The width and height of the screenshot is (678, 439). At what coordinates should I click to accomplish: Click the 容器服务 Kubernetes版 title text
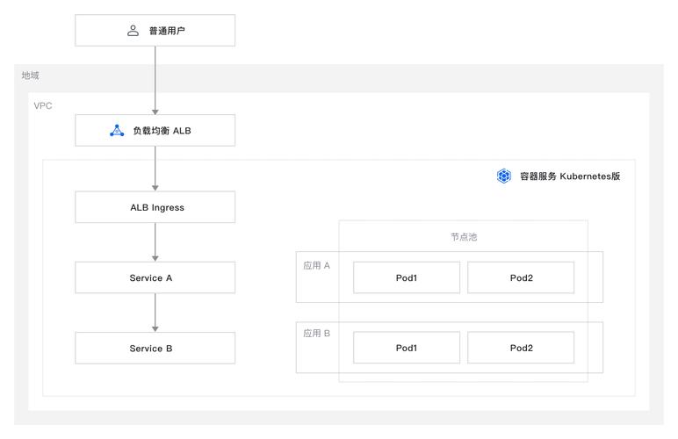pyautogui.click(x=570, y=176)
